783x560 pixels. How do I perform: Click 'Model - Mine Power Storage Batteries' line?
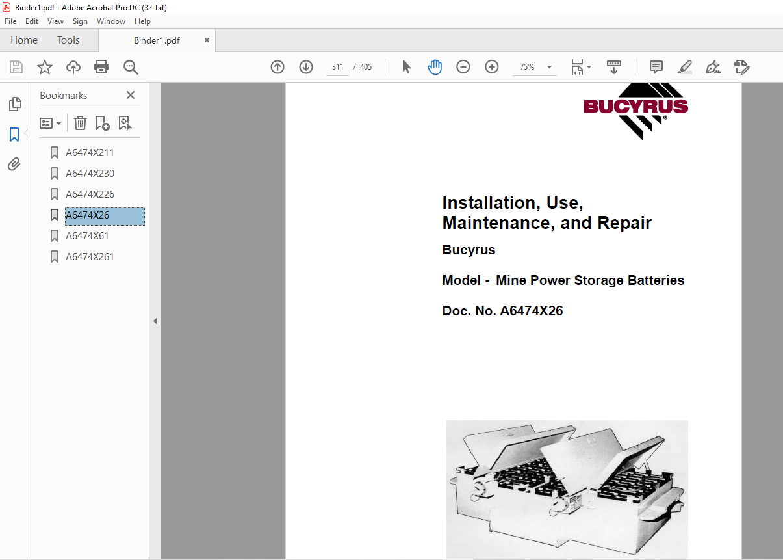563,280
